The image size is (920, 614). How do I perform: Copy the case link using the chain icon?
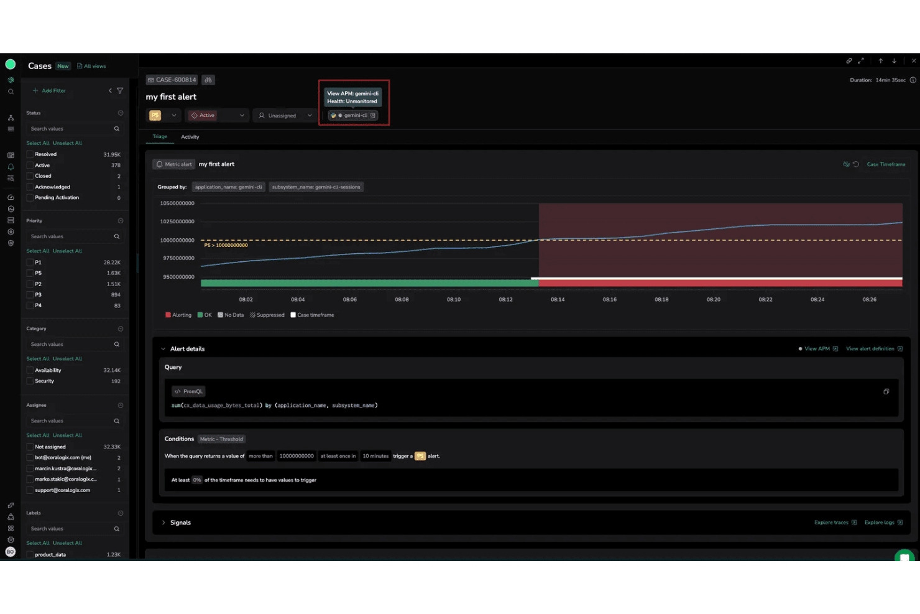pyautogui.click(x=849, y=61)
